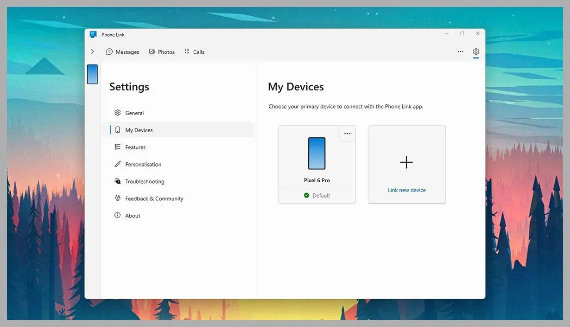Open the Troubleshooting section
The image size is (570, 327).
pos(178,181)
